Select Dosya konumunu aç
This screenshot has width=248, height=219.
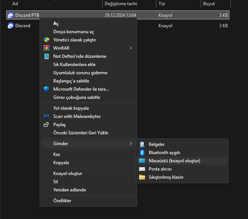(73, 32)
